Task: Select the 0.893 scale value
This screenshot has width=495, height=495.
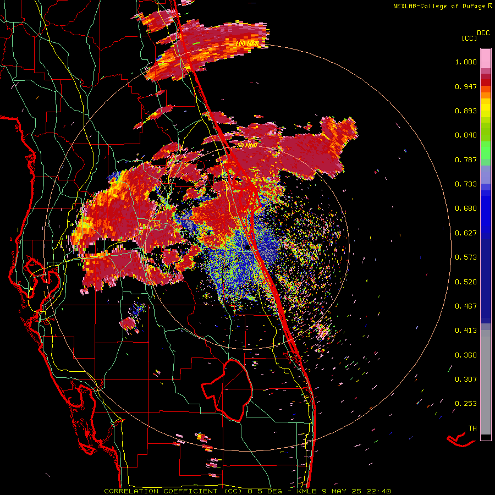Action: (466, 111)
